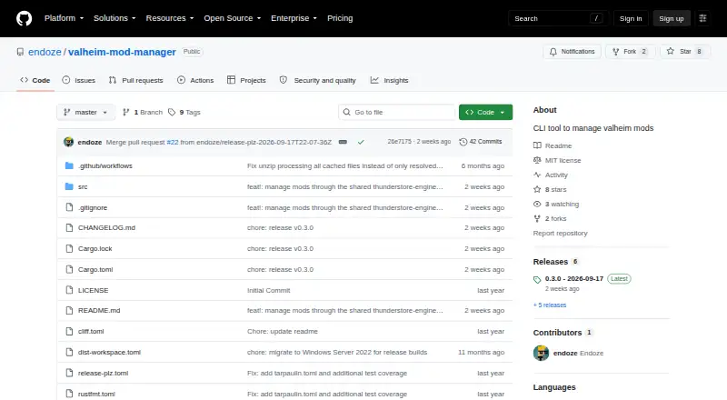Open Cargo.lock file
Image resolution: width=727 pixels, height=400 pixels.
point(95,249)
